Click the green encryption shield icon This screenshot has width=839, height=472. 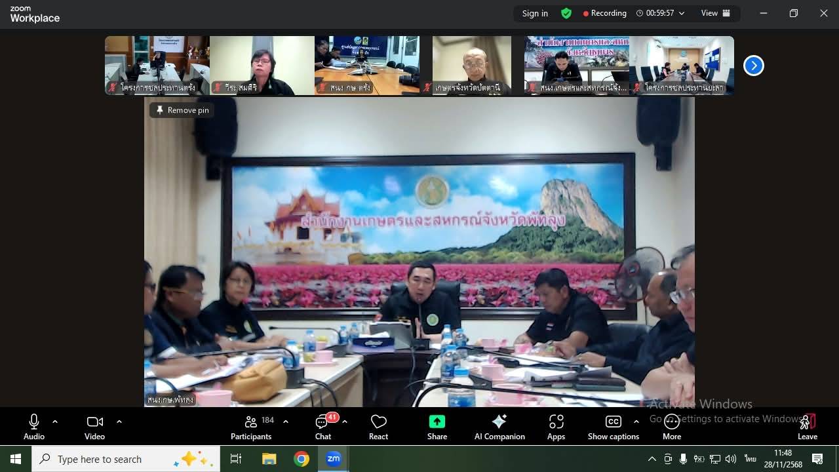[x=566, y=13]
